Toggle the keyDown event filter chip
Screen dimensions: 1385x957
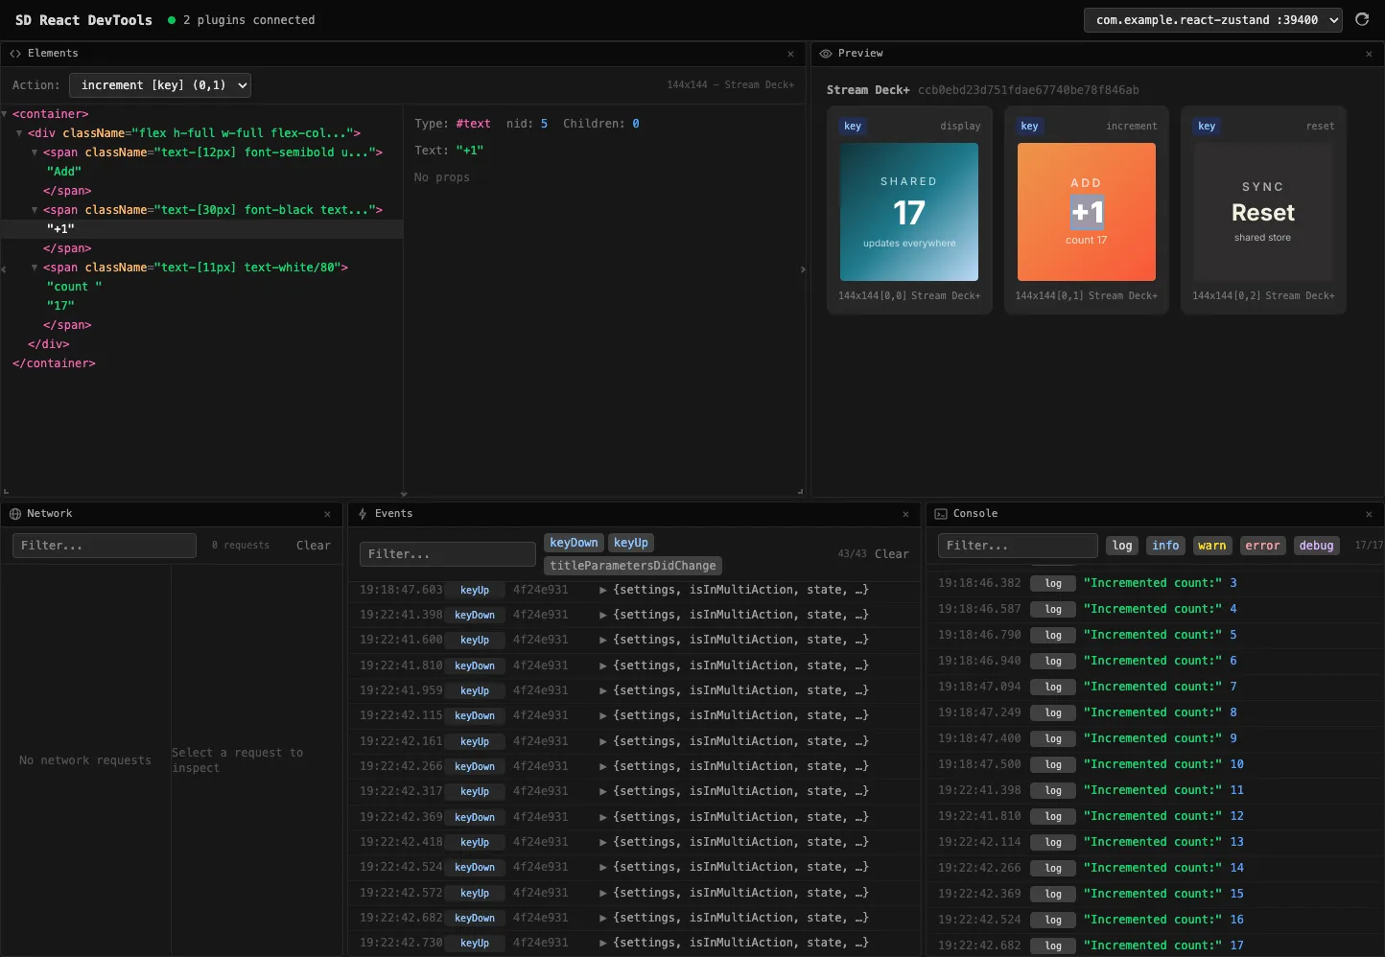pos(574,542)
